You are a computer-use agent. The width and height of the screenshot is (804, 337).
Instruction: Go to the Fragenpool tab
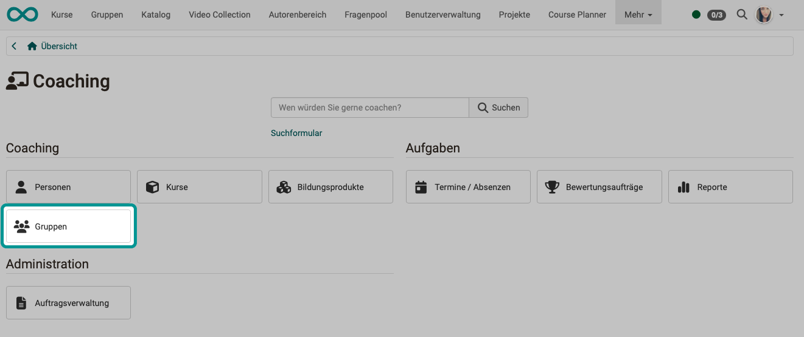365,15
